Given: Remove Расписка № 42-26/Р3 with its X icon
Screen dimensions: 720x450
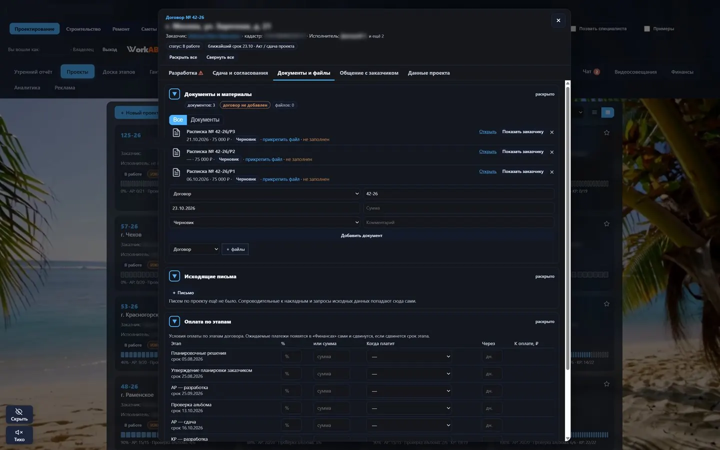Looking at the screenshot, I should pos(552,132).
